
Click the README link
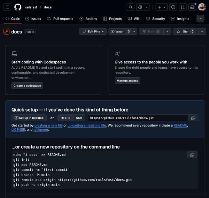click(x=180, y=125)
